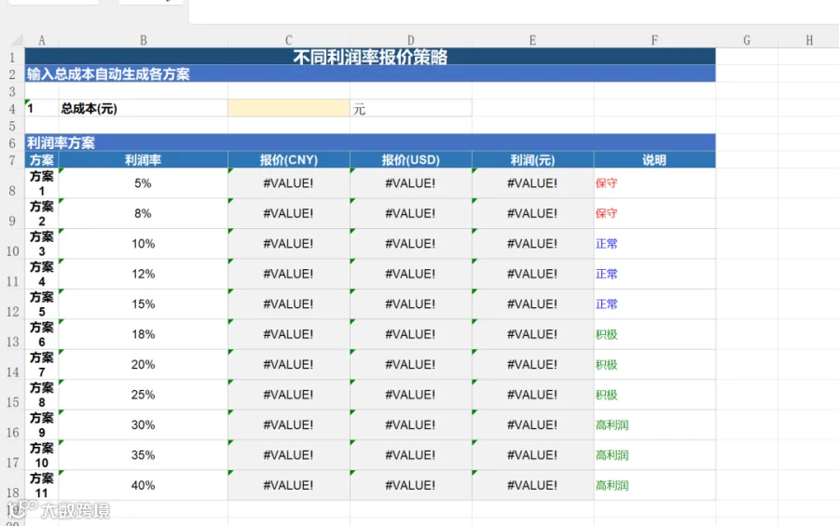Select column H header
This screenshot has height=526, width=839.
pyautogui.click(x=808, y=40)
